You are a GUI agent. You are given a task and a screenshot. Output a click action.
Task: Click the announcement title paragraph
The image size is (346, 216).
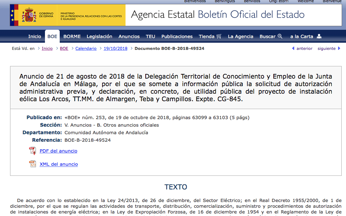click(x=176, y=88)
